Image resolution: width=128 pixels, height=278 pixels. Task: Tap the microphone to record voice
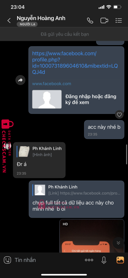104,260
